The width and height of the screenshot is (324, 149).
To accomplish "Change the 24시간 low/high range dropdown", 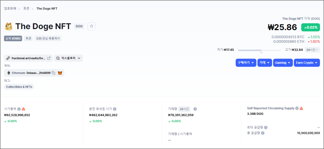I will 312,50.
